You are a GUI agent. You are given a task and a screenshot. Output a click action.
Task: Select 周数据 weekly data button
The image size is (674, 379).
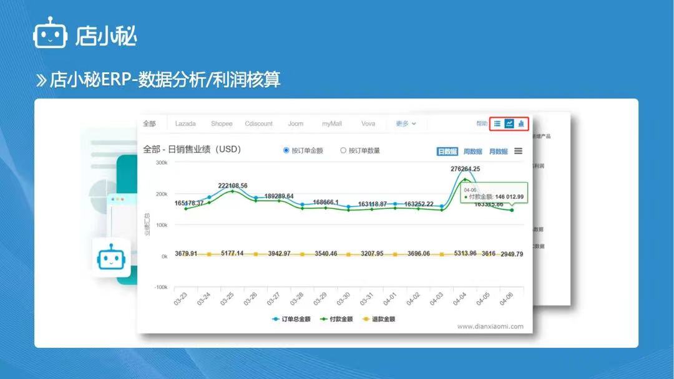pos(473,151)
